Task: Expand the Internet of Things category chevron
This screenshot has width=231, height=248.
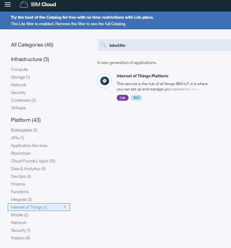Action: pos(65,207)
